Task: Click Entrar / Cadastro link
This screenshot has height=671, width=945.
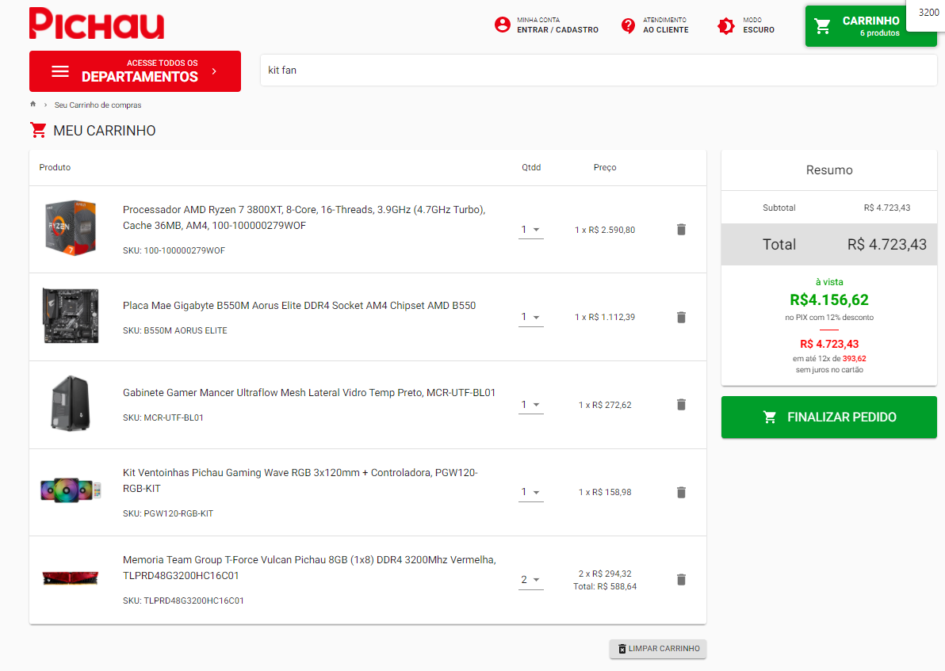Action: (557, 29)
